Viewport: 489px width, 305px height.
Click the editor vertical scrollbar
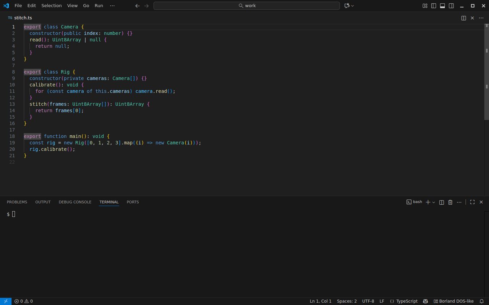[486, 72]
